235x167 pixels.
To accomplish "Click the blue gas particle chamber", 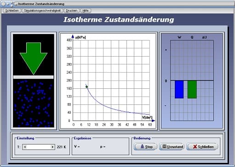I will (x=34, y=103).
